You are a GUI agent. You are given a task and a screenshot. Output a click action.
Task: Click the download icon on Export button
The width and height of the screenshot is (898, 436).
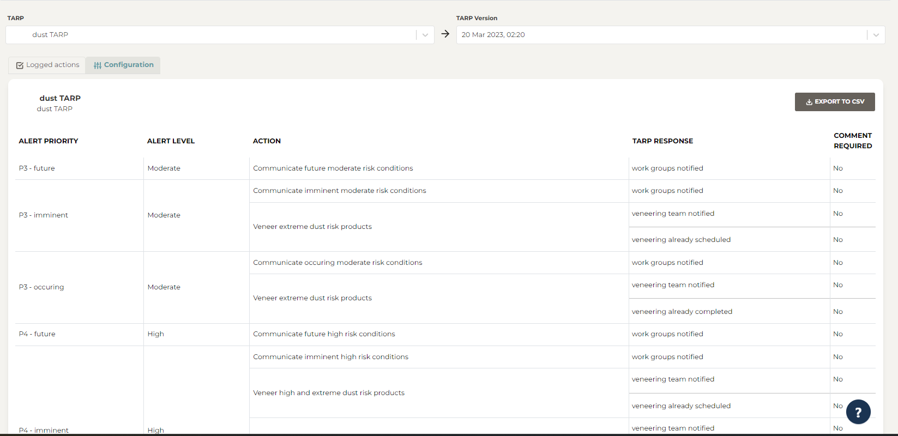[809, 102]
